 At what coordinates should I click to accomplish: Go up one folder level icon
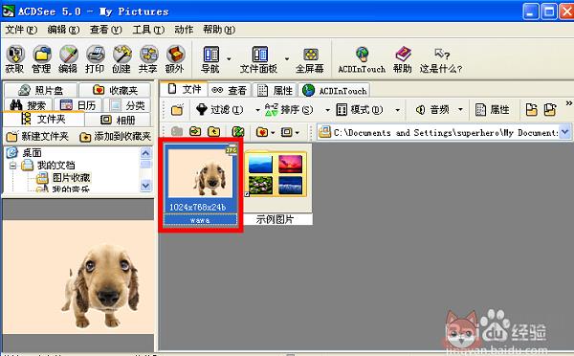click(213, 131)
